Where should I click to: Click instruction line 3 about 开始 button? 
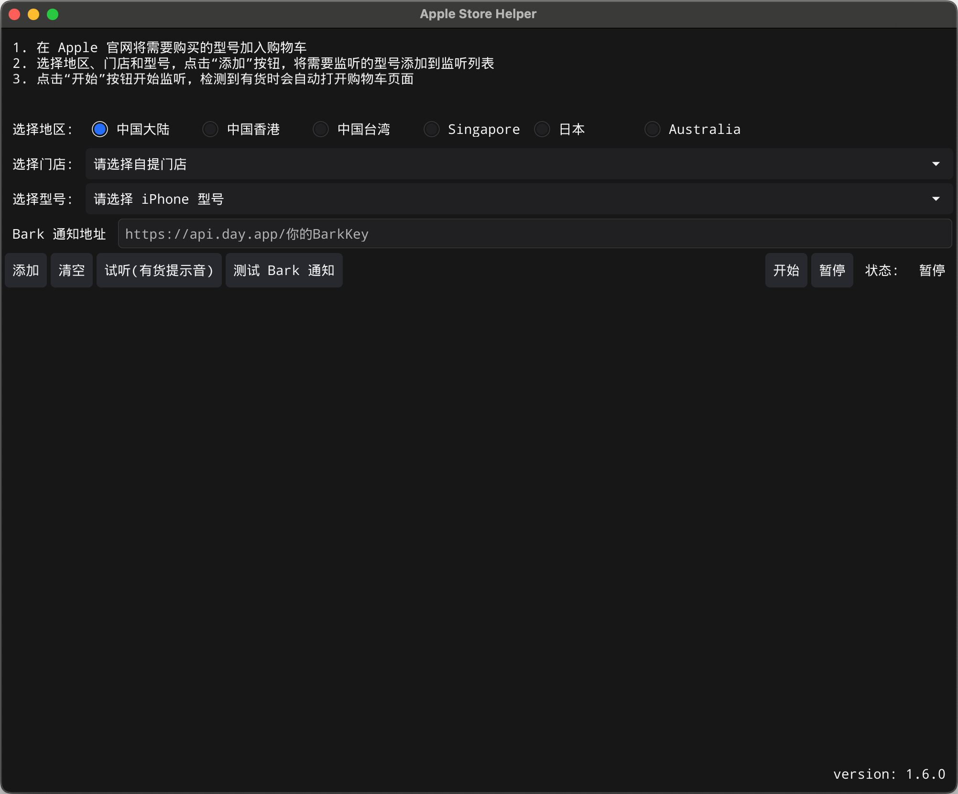213,79
